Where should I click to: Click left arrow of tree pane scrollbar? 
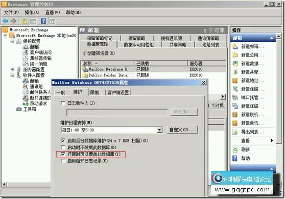pyautogui.click(x=4, y=185)
